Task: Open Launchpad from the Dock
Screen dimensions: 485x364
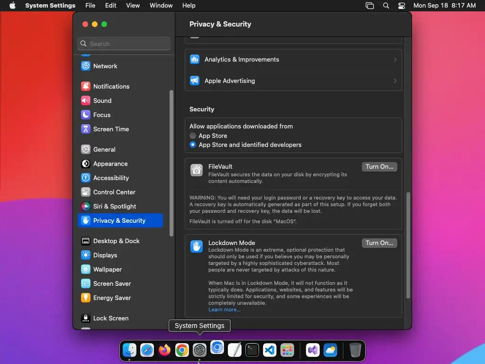Action: 287,350
